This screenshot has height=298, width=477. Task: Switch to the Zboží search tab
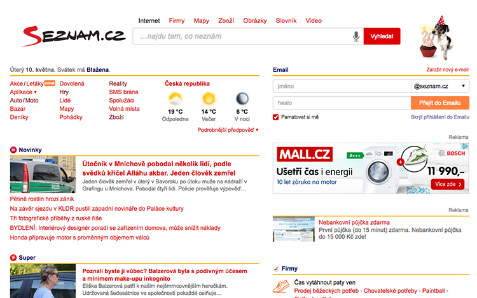click(226, 21)
